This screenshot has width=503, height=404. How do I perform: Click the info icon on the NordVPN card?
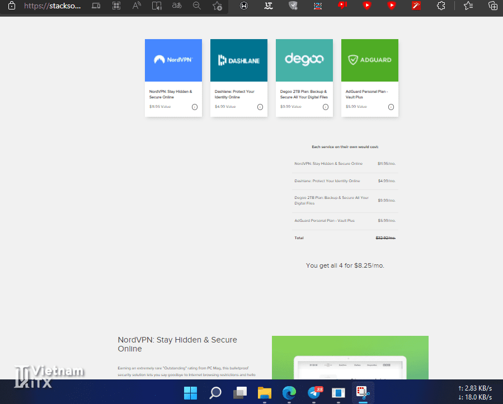(x=195, y=107)
